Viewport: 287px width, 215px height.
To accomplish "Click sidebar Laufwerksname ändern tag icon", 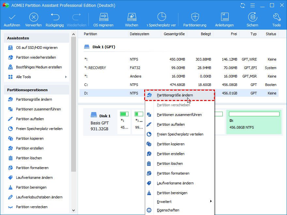I will pyautogui.click(x=10, y=178).
